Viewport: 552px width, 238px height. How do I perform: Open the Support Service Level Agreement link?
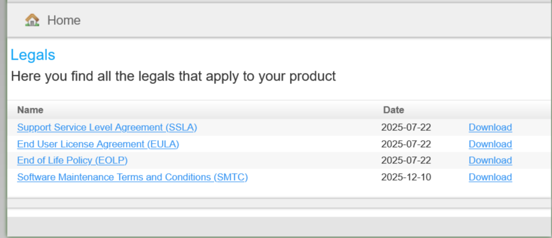pyautogui.click(x=107, y=127)
